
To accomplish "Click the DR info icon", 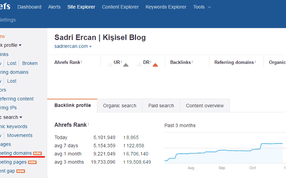I will pyautogui.click(x=151, y=62).
